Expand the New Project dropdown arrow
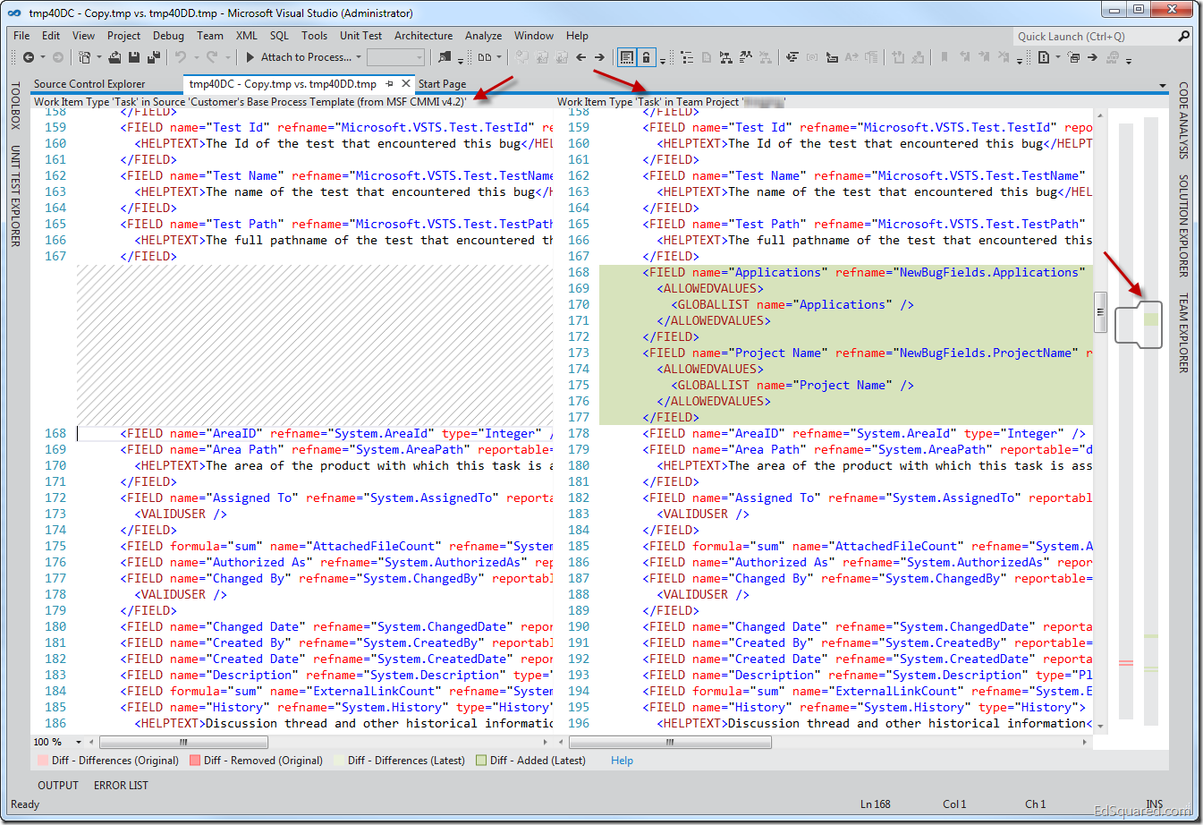The image size is (1203, 825). coord(98,57)
